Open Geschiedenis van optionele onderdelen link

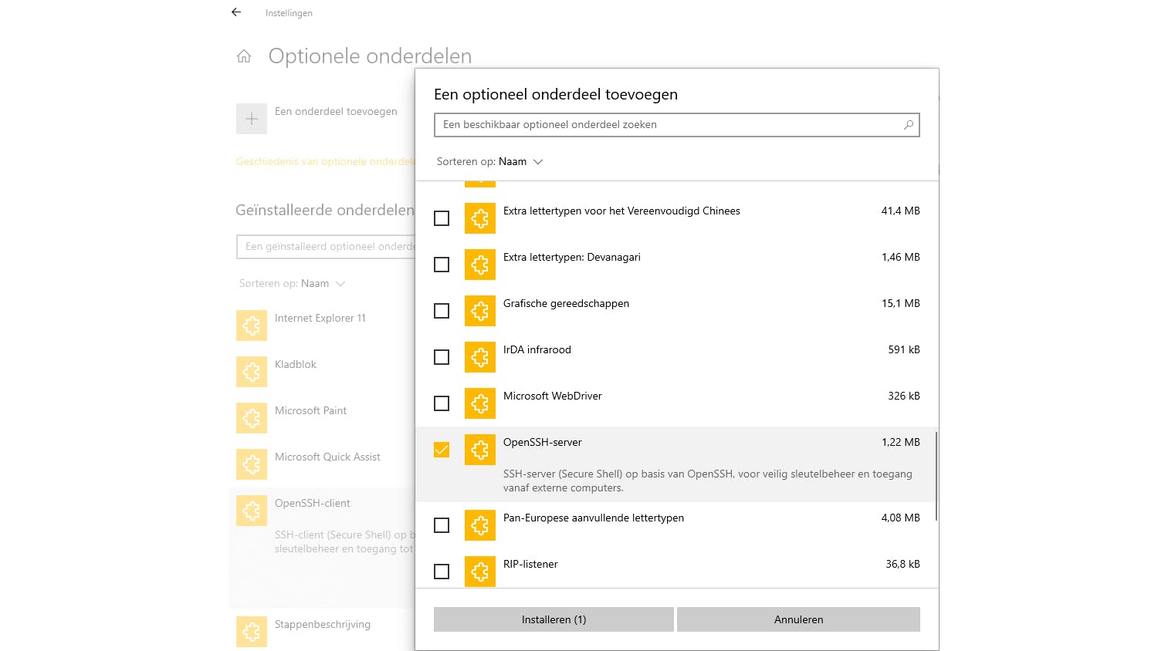[325, 162]
